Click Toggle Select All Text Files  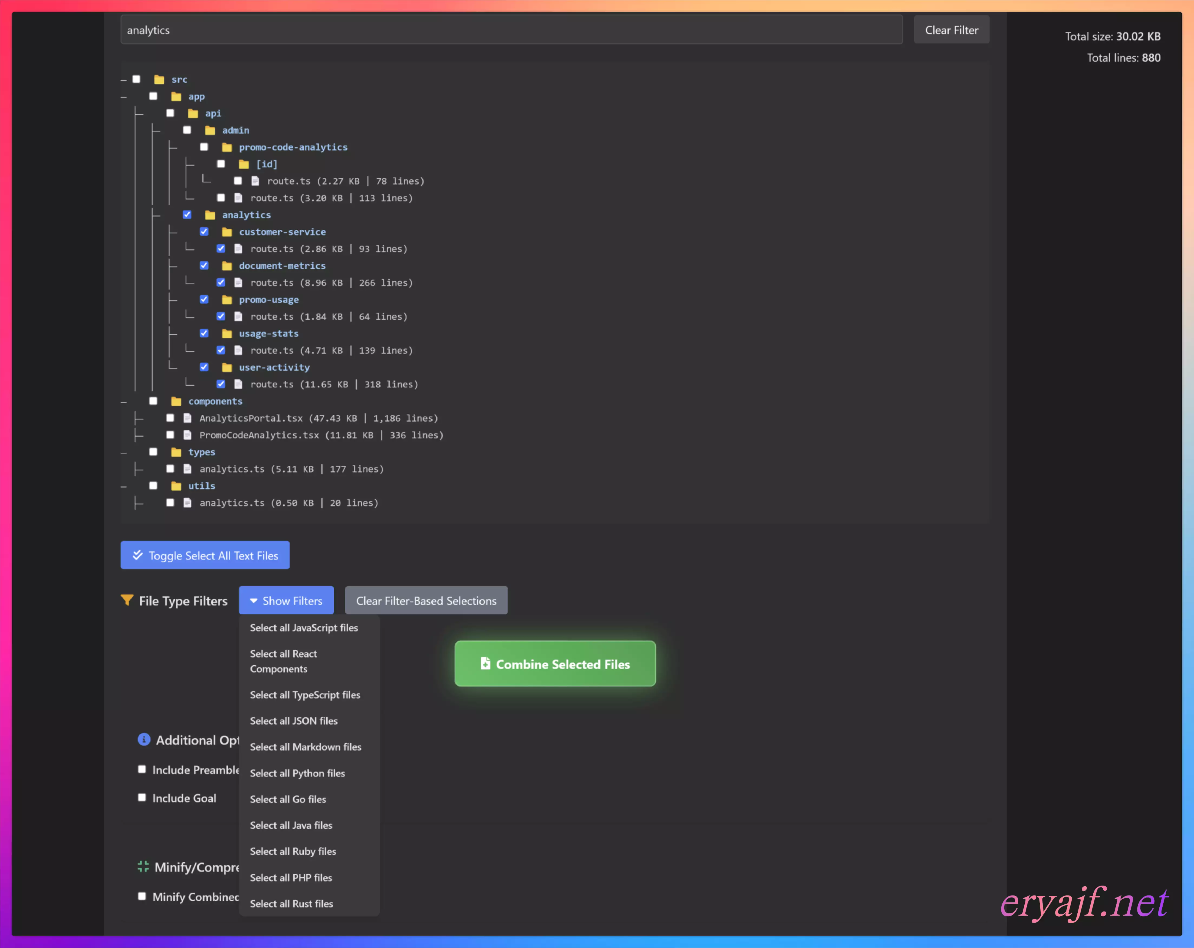(x=205, y=555)
